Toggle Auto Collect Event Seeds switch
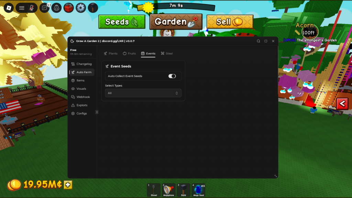 point(172,76)
